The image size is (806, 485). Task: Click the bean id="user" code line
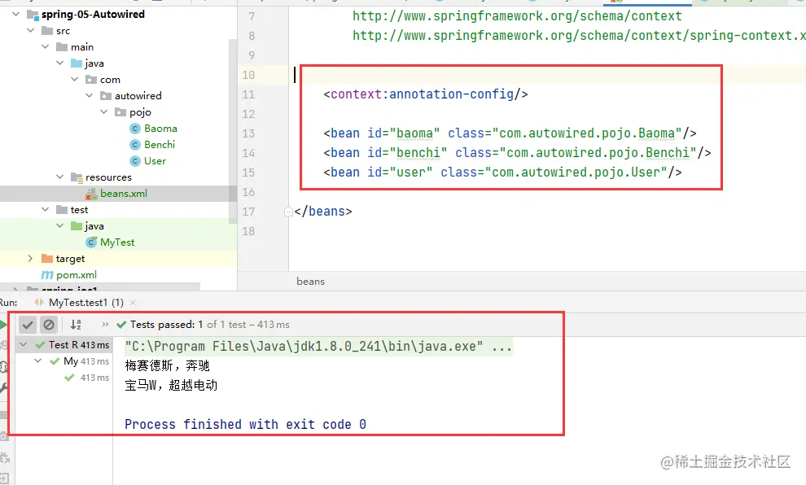pyautogui.click(x=502, y=173)
